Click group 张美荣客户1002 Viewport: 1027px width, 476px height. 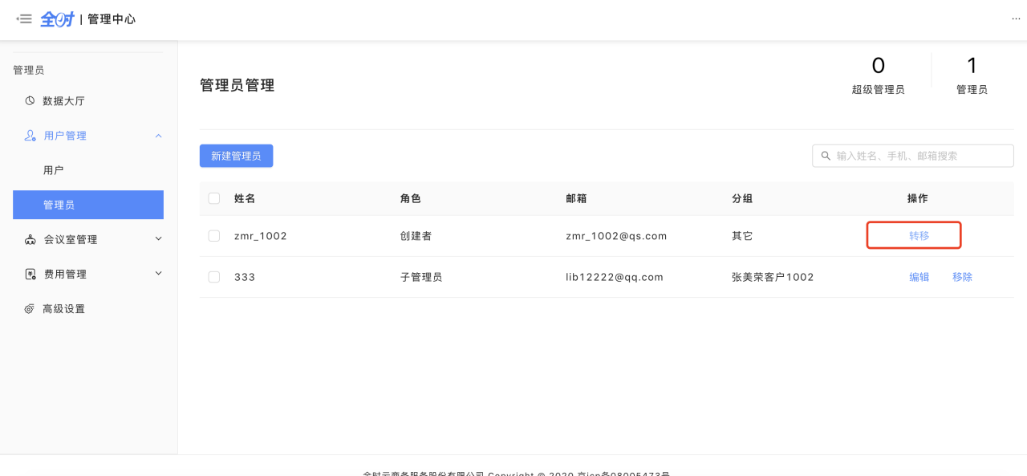coord(773,277)
